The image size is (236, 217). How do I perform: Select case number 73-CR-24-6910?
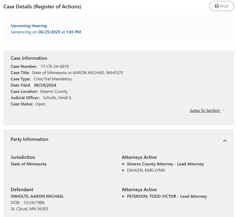point(55,66)
